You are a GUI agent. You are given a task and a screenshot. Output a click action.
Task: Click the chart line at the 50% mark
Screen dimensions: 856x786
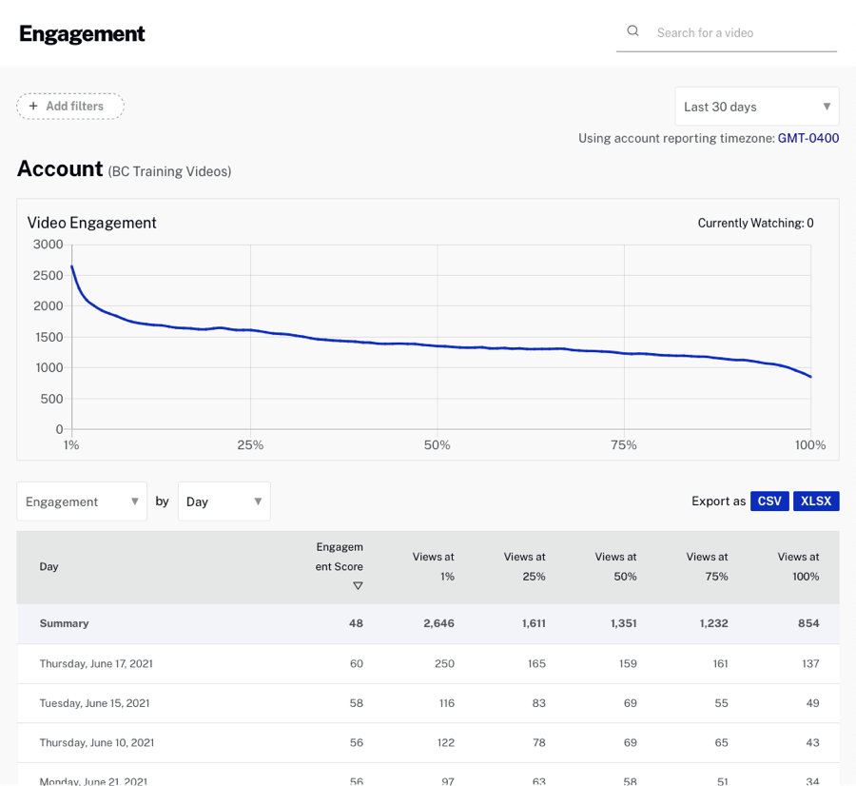pos(438,345)
